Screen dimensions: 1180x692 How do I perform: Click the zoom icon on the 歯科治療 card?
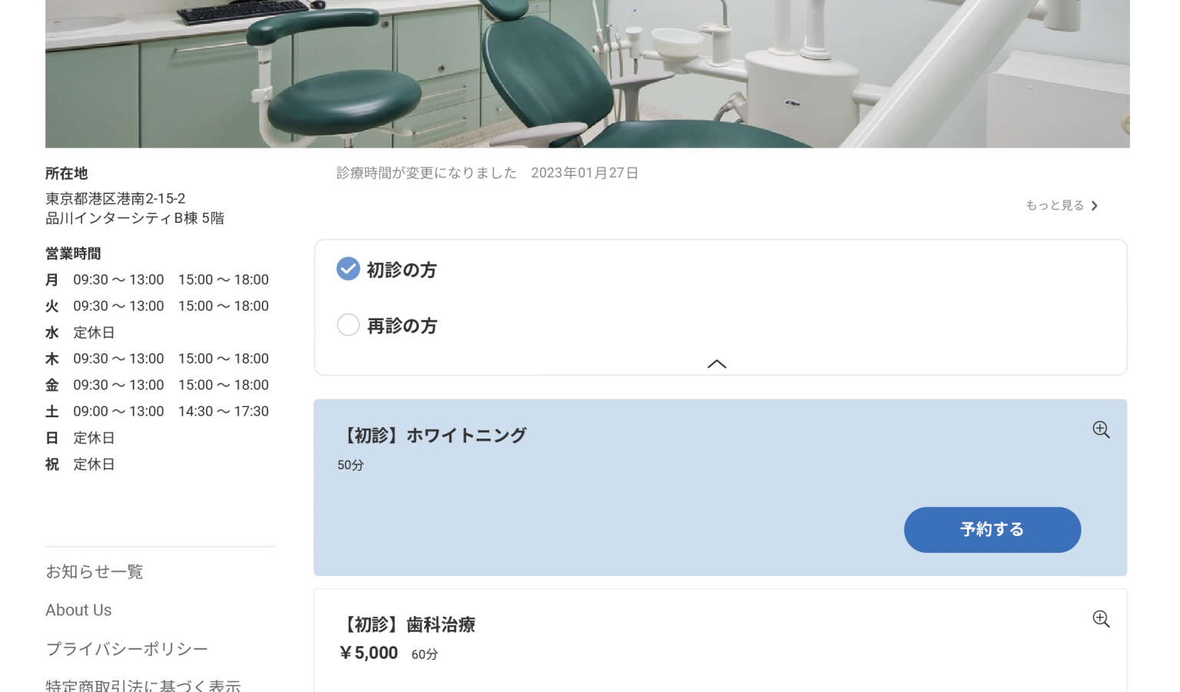point(1101,619)
